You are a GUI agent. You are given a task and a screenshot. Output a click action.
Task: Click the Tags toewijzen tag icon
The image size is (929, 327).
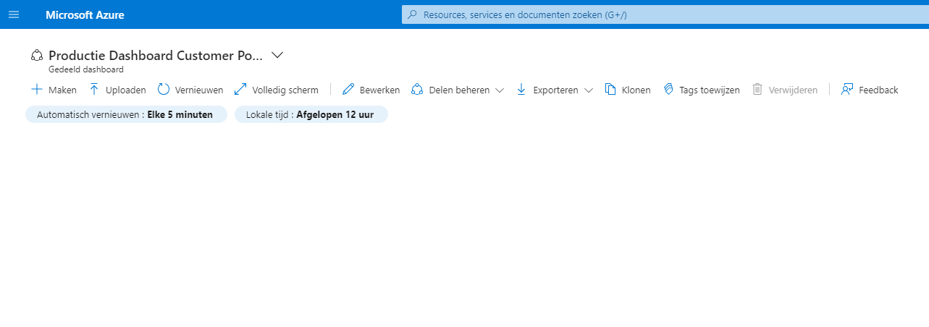(x=668, y=90)
